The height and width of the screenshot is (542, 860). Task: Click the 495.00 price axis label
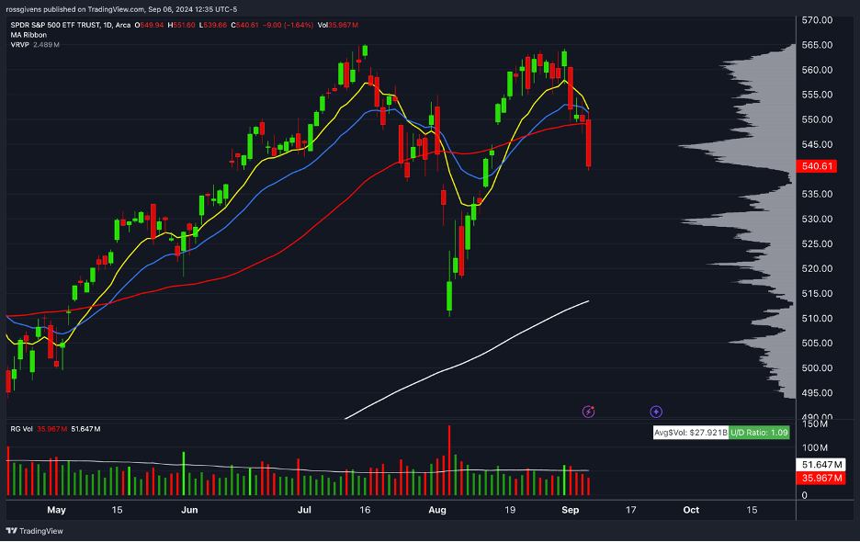pos(817,393)
